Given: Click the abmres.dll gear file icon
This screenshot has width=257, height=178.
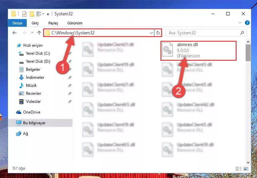Looking at the screenshot, I should coord(167,49).
